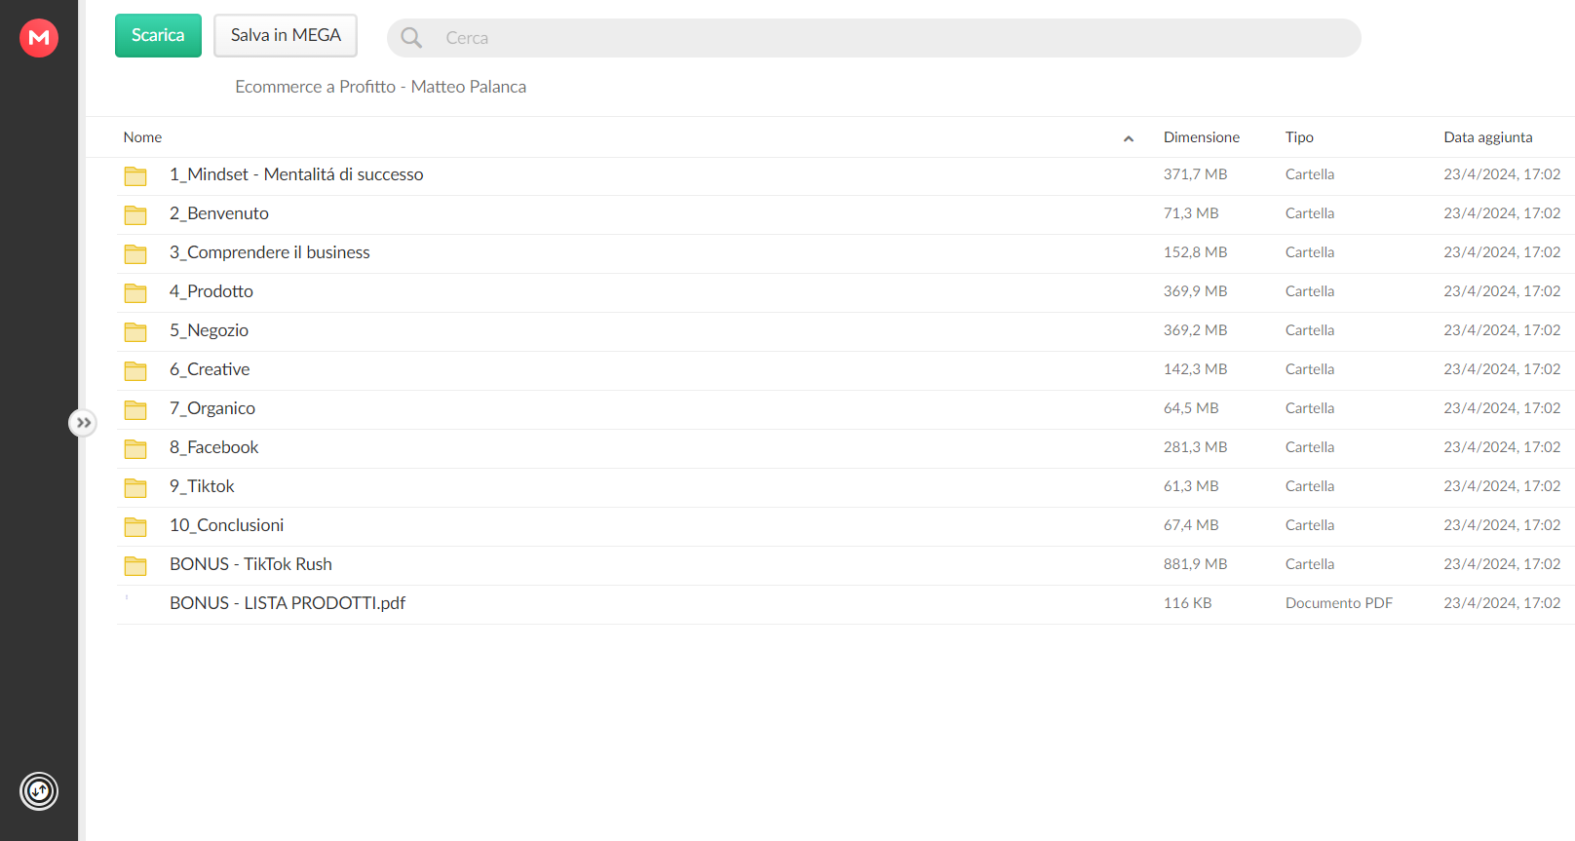Click the 881,9 MB size value

pyautogui.click(x=1195, y=564)
